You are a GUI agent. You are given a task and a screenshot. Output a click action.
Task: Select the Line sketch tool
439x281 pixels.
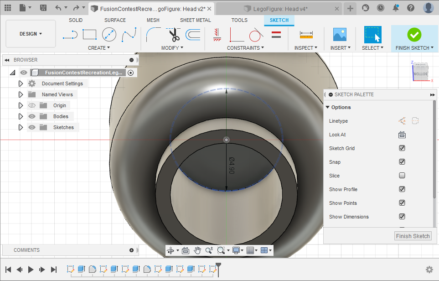pyautogui.click(x=70, y=35)
